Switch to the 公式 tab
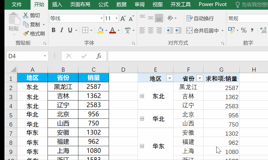The image size is (268, 160). tap(103, 5)
